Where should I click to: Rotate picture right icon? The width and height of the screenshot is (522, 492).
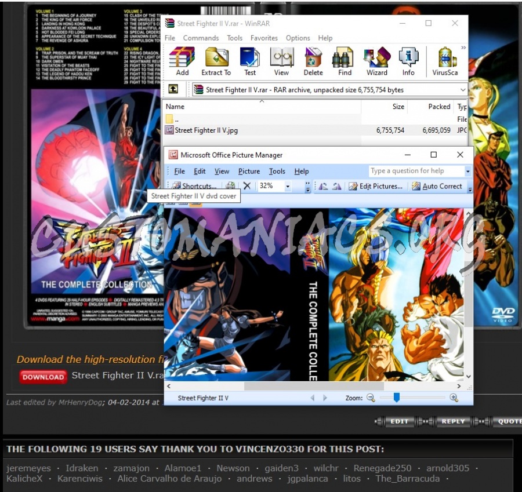pos(337,186)
